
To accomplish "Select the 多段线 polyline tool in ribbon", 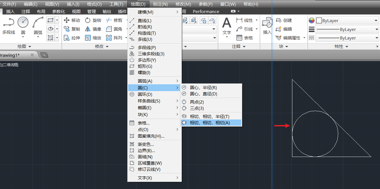I will 8,26.
